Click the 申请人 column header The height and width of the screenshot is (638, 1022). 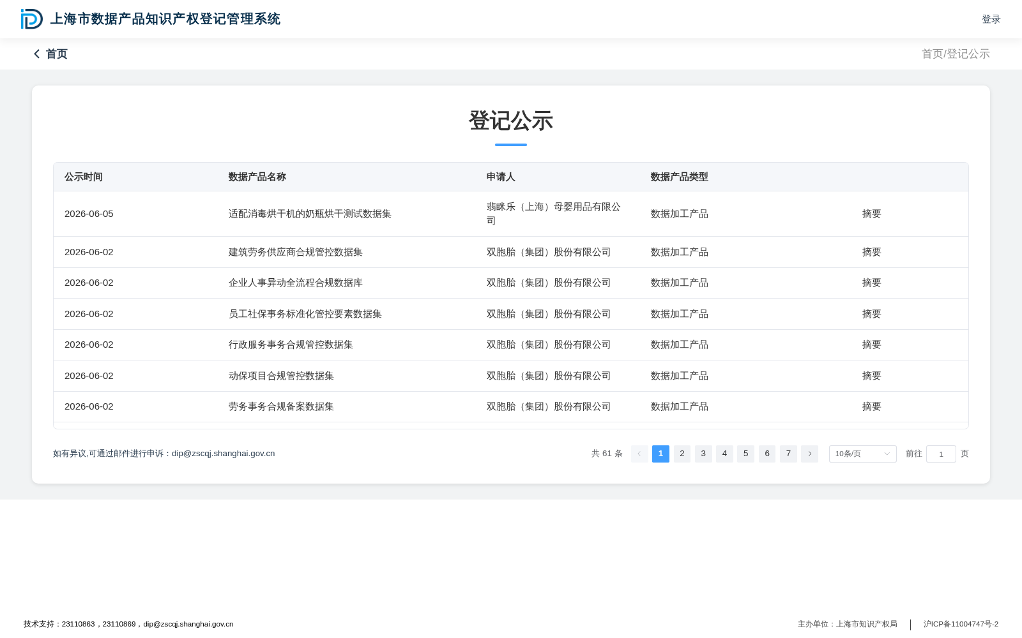(x=501, y=177)
